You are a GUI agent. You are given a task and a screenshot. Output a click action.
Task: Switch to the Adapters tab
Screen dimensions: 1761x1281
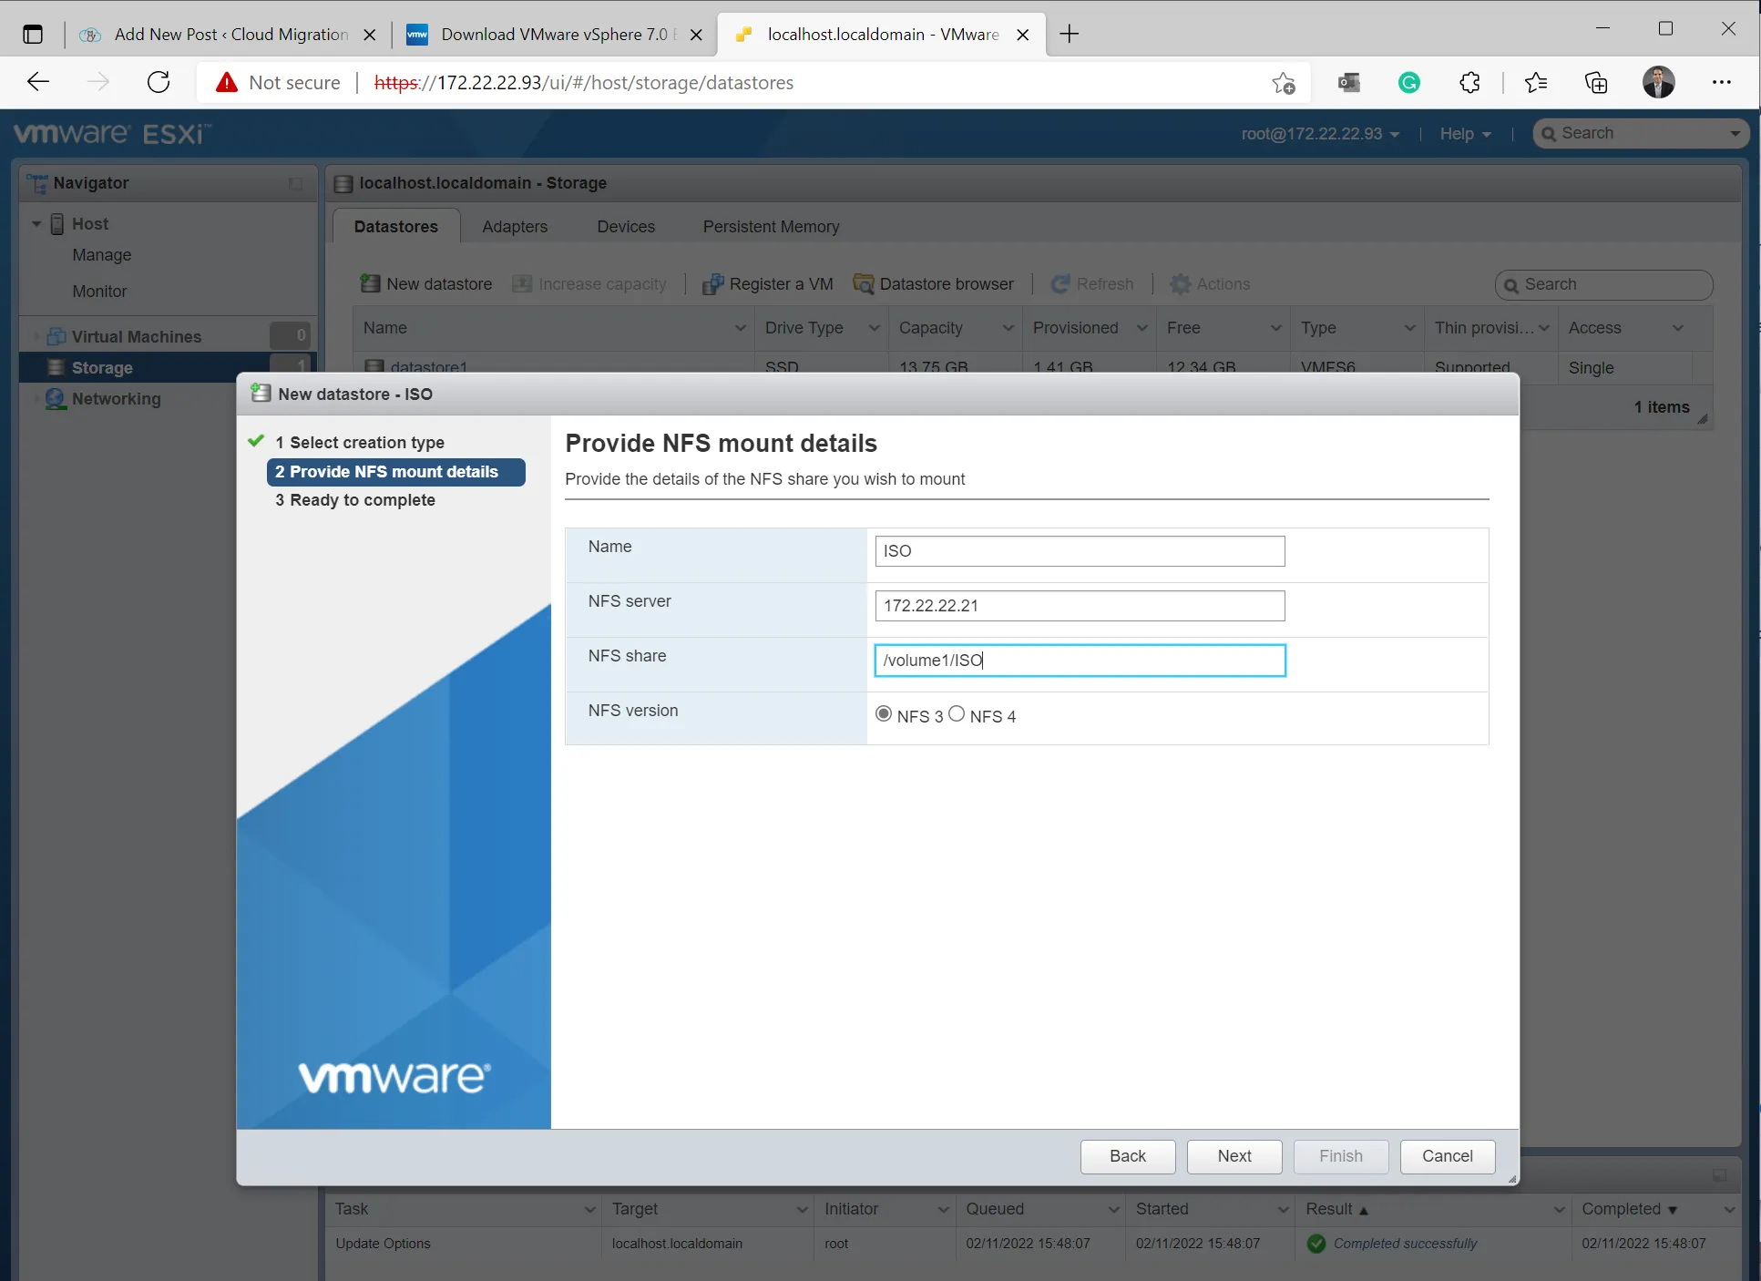(515, 227)
